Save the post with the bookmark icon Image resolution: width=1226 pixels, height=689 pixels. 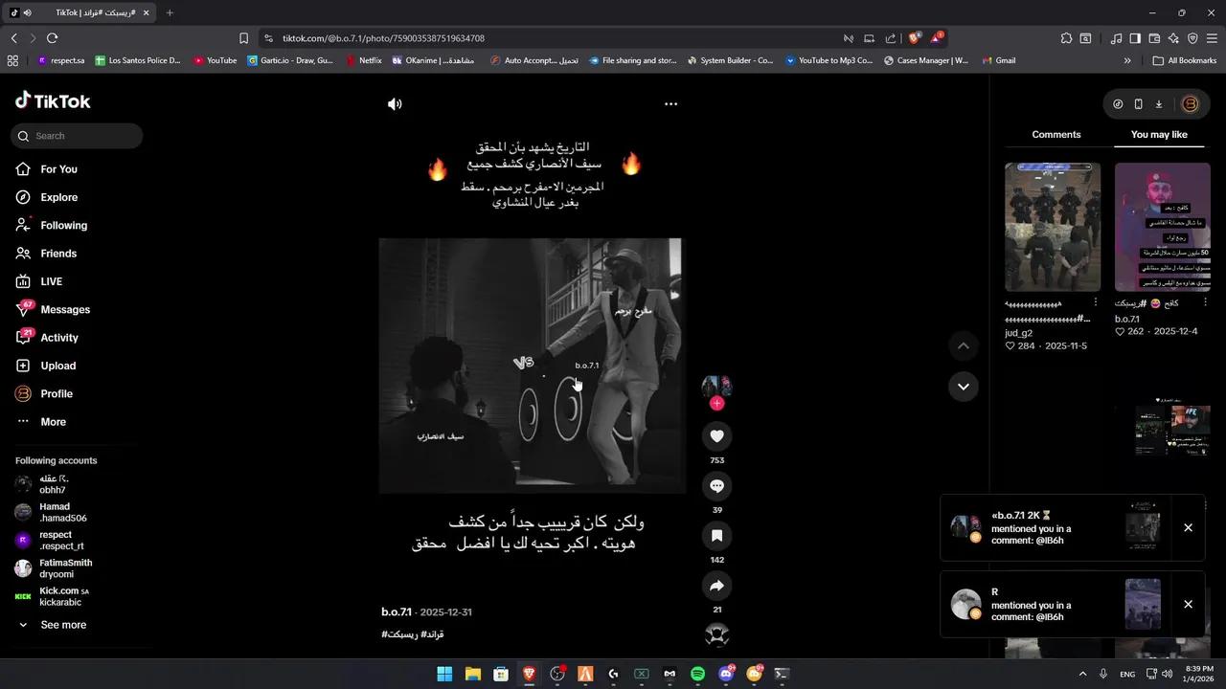point(716,536)
